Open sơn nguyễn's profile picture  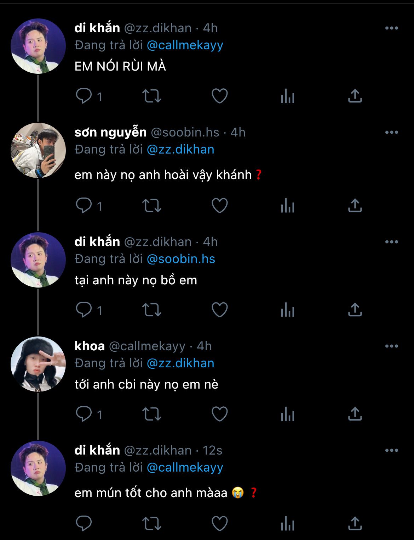[x=38, y=150]
